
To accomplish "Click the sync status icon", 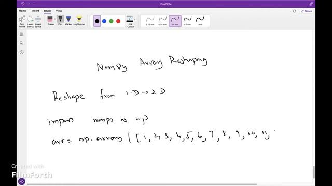I will coord(294,11).
